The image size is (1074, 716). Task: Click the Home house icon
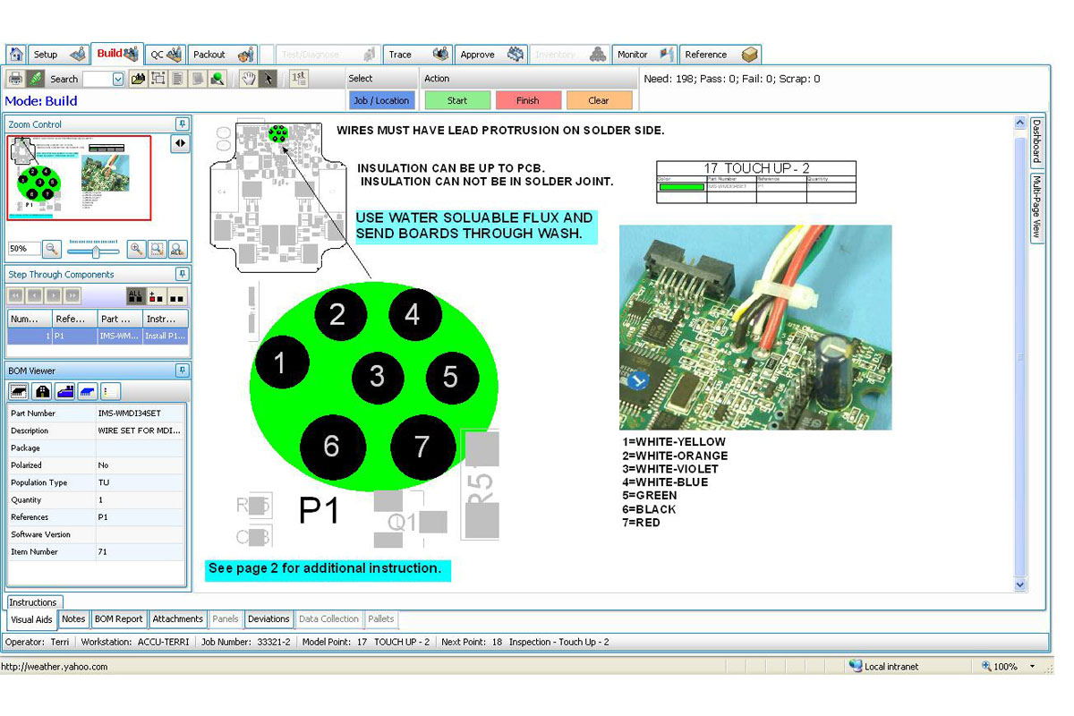pyautogui.click(x=16, y=55)
